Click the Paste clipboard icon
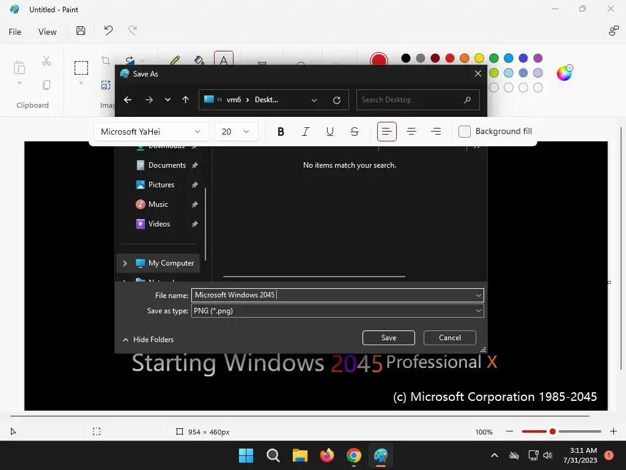This screenshot has width=626, height=470. pyautogui.click(x=19, y=68)
